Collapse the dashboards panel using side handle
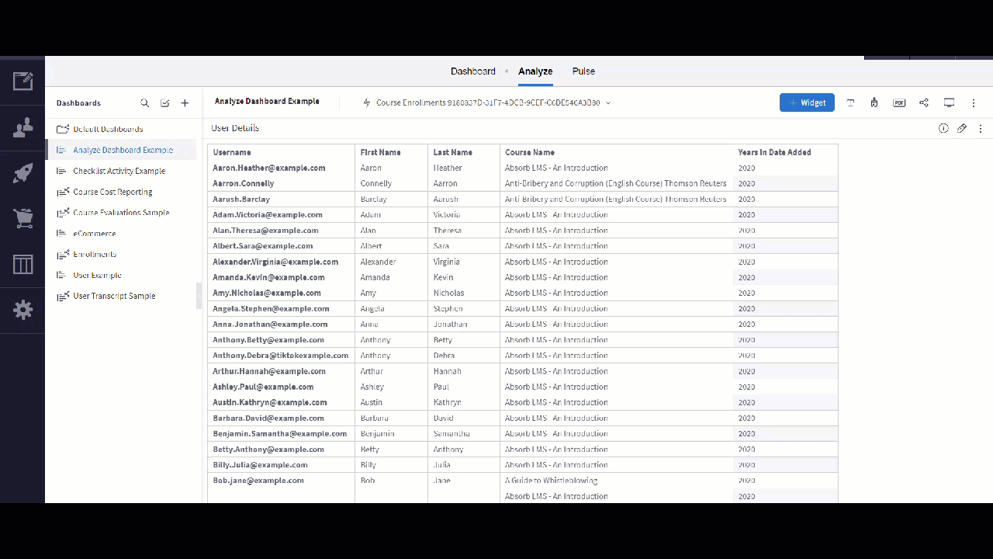Viewport: 993px width, 559px height. click(199, 296)
